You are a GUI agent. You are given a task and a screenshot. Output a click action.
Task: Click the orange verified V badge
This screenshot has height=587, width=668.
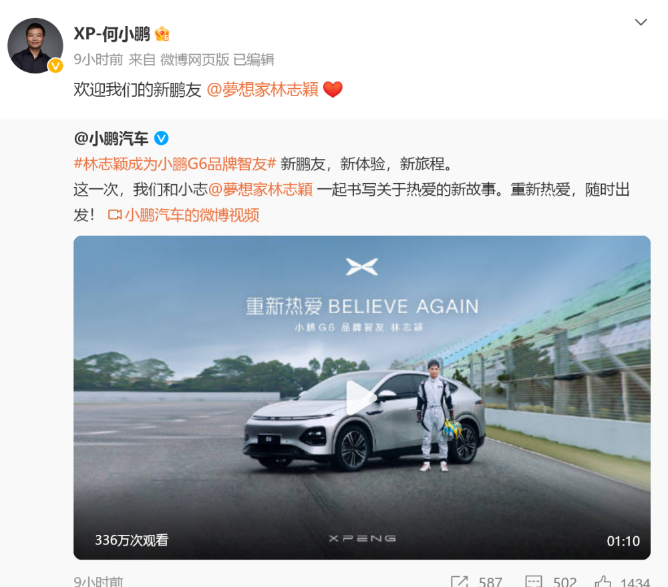click(55, 66)
